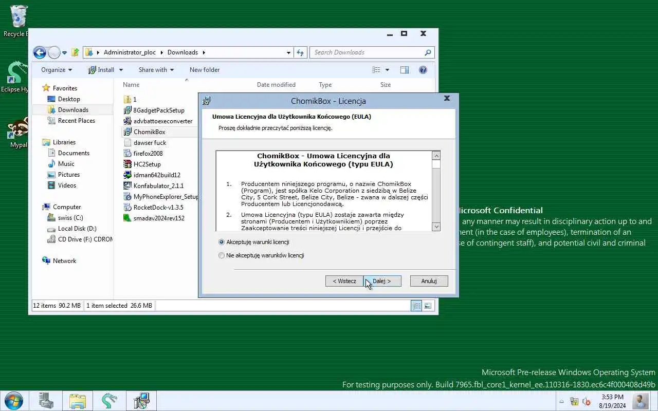Select Network in the navigation pane
Image resolution: width=658 pixels, height=411 pixels.
click(64, 261)
